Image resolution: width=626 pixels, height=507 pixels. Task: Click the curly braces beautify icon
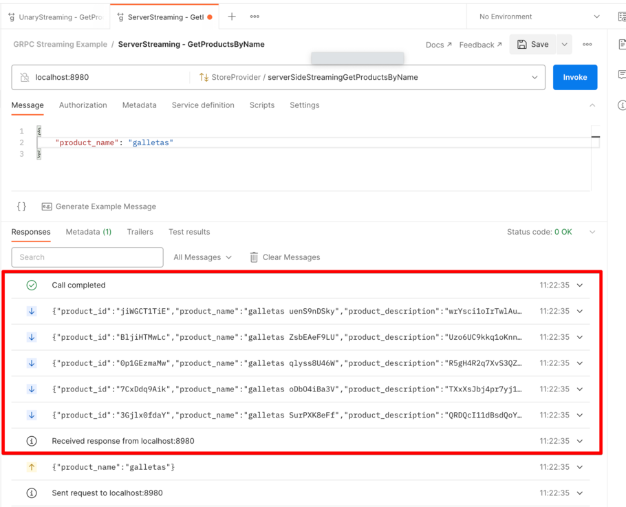tap(21, 206)
